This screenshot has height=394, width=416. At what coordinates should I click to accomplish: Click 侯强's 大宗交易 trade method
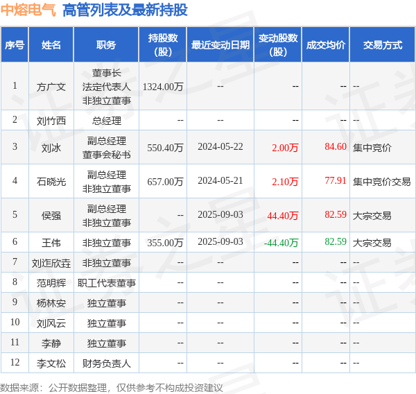point(372,216)
